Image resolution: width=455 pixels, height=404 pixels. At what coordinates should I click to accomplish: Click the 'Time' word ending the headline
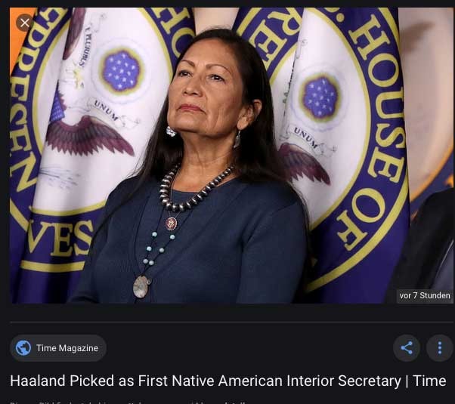point(429,381)
